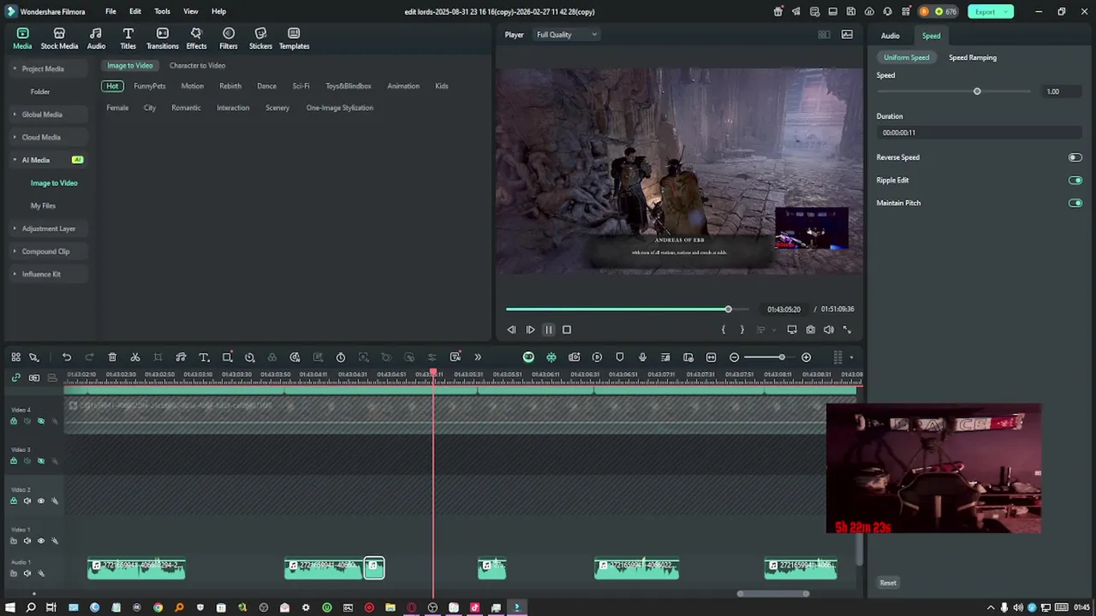This screenshot has width=1096, height=616.
Task: Mute the Audio 1 track
Action: (x=27, y=573)
